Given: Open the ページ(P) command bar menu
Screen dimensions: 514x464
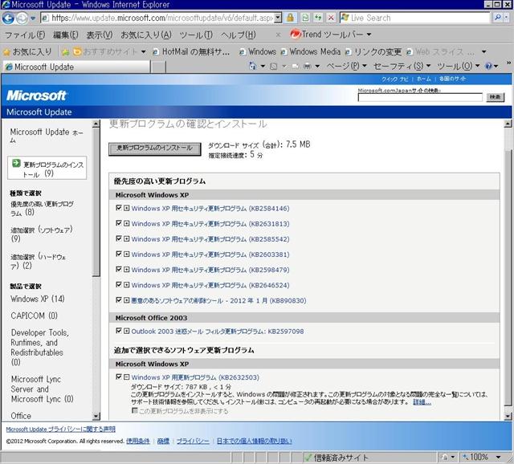Looking at the screenshot, I should point(346,66).
